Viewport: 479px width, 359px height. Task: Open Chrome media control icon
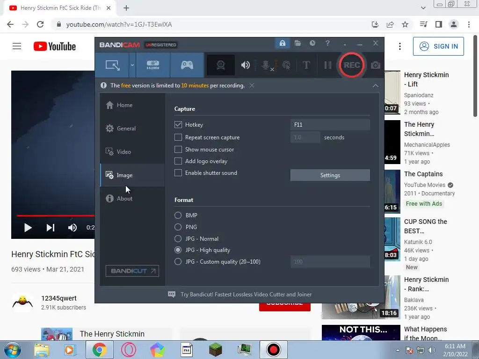point(423,24)
